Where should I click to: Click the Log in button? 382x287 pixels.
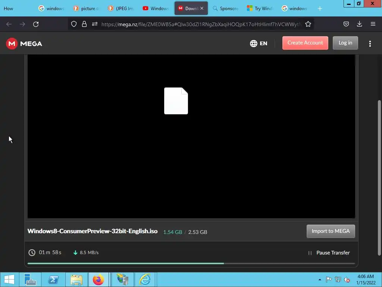click(x=345, y=43)
